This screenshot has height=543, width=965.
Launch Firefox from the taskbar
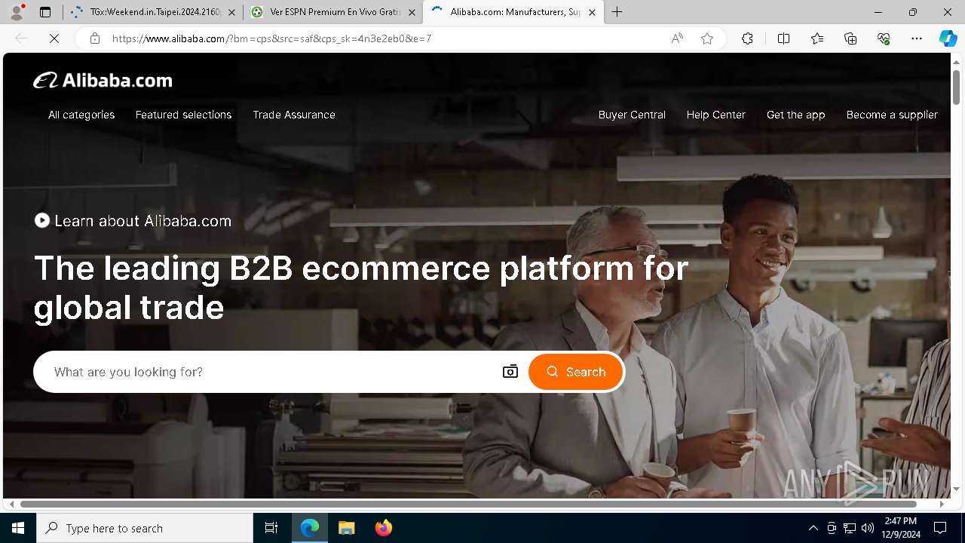(384, 528)
